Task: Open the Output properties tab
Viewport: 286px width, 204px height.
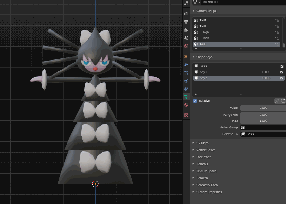Action: point(186,22)
